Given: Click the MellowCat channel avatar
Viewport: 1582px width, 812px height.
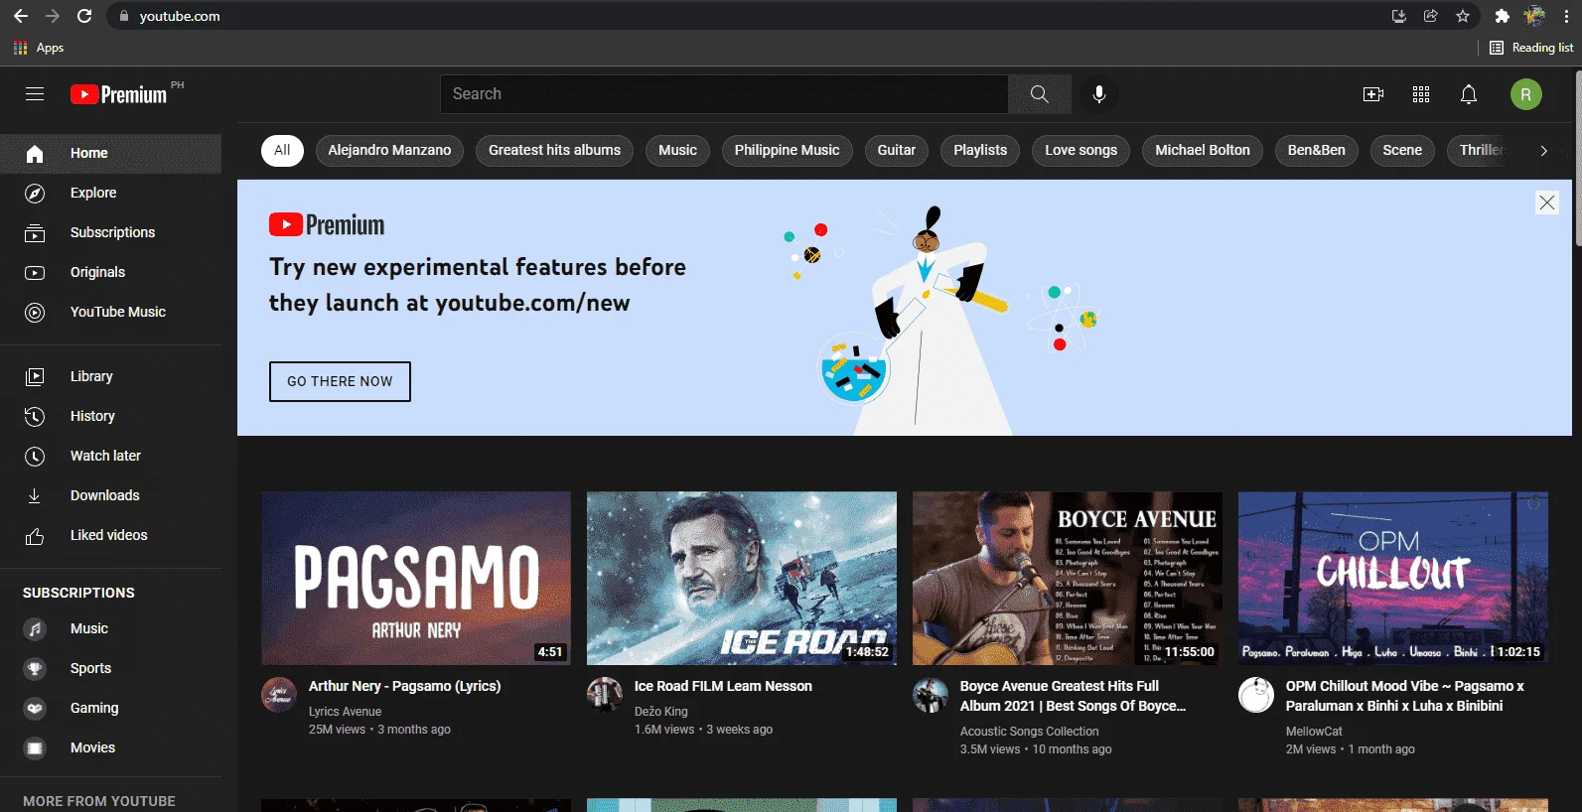Looking at the screenshot, I should pyautogui.click(x=1256, y=695).
